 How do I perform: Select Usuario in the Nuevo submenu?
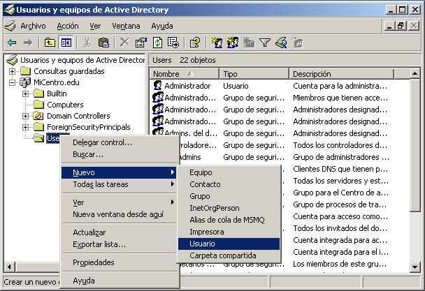202,244
